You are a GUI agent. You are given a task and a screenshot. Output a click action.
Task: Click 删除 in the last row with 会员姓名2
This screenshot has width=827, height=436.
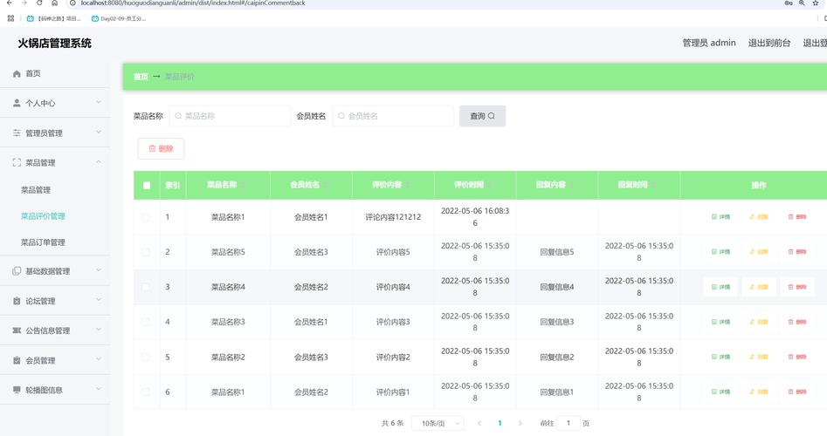coord(796,392)
